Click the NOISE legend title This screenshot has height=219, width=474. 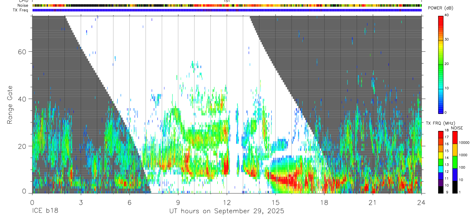(x=457, y=128)
